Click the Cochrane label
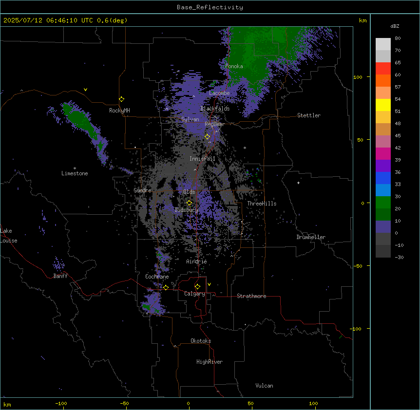This screenshot has height=410, width=420. 157,277
